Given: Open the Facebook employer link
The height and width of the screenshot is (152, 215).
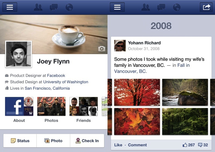Looking at the screenshot, I should pos(56,75).
